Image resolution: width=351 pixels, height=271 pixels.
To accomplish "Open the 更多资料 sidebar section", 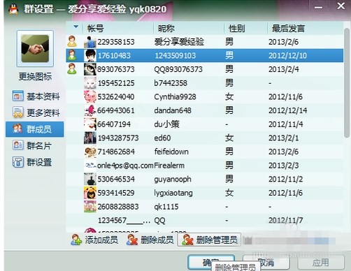I will pyautogui.click(x=36, y=112).
